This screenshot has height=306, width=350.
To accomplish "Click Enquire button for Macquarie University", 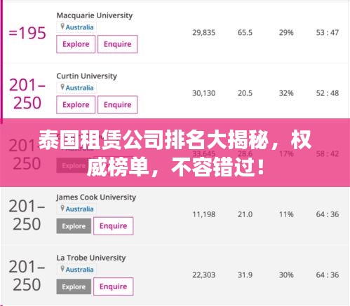I will pos(117,44).
